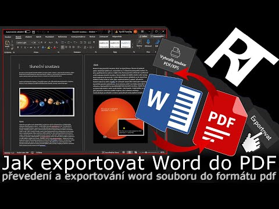This screenshot has width=279, height=209.
Task: Click the bullets list icon
Action: 62,42
